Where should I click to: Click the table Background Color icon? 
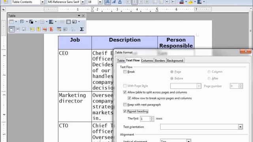tap(51, 22)
